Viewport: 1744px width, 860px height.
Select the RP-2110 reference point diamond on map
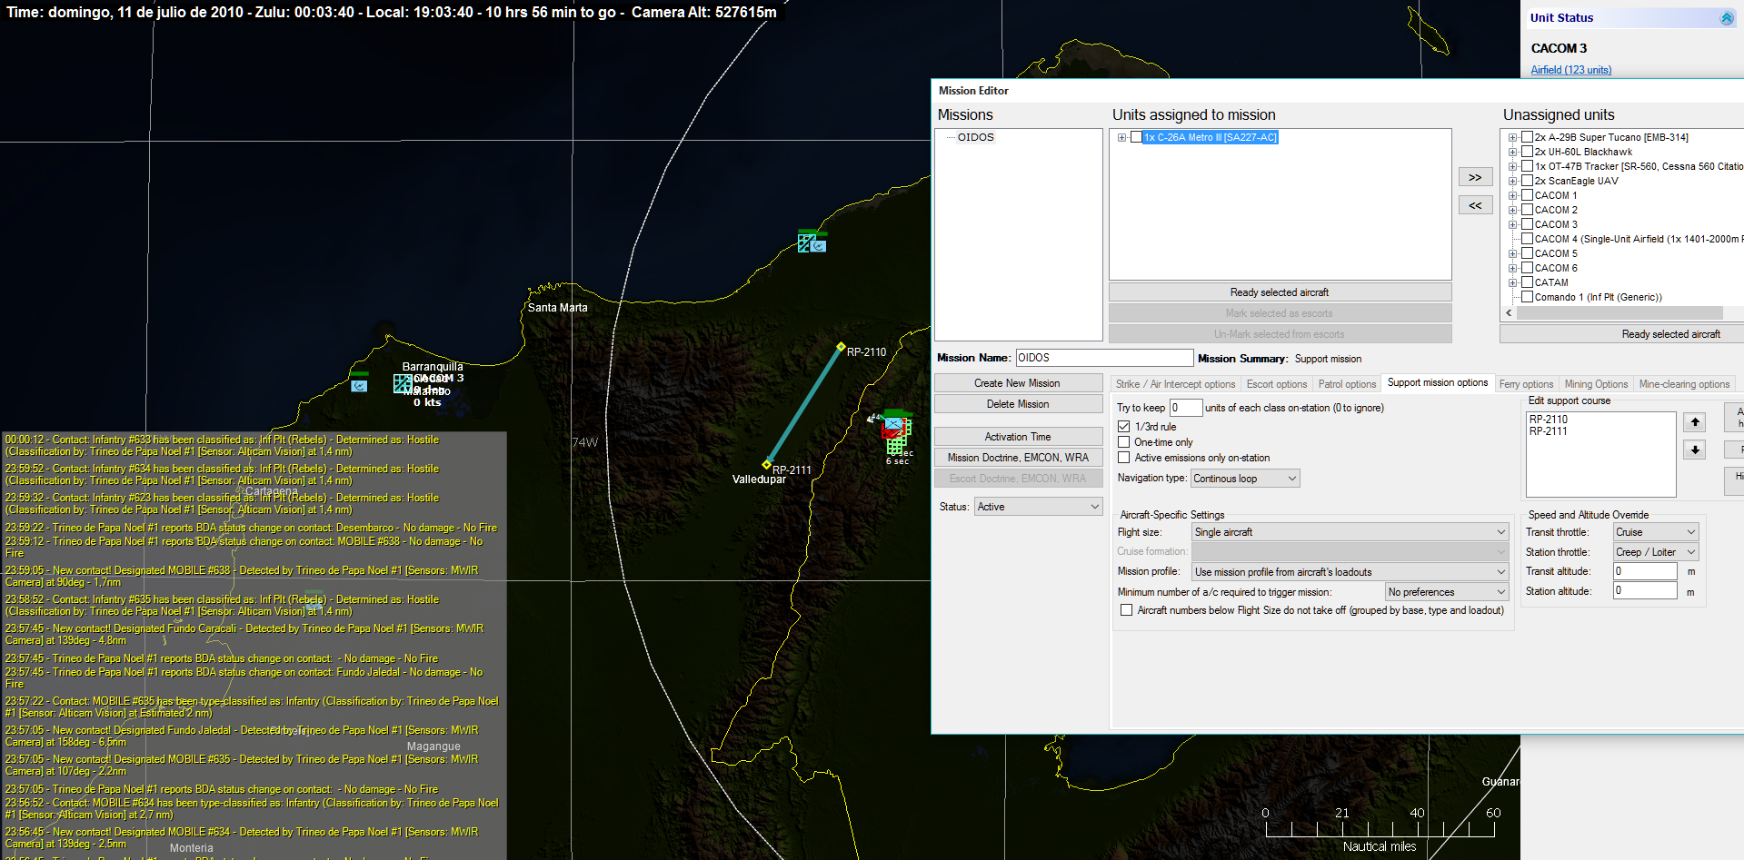(841, 347)
